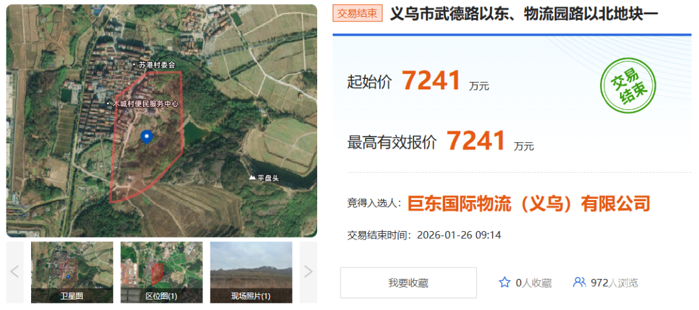Go to previous thumbnail with left arrow
This screenshot has height=310, width=699.
tap(15, 272)
